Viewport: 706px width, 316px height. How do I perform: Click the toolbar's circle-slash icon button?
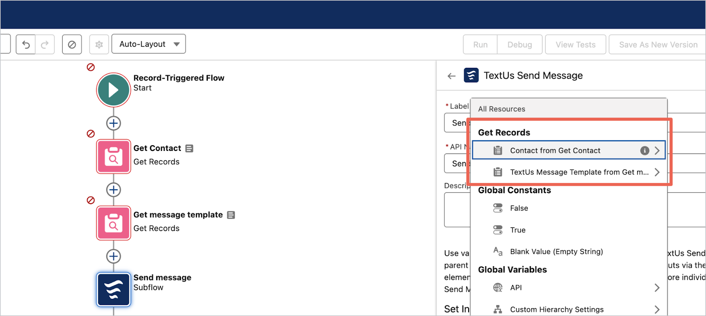click(72, 44)
